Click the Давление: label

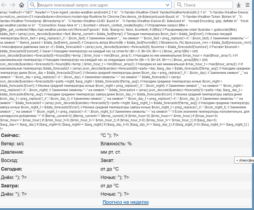point(12,152)
